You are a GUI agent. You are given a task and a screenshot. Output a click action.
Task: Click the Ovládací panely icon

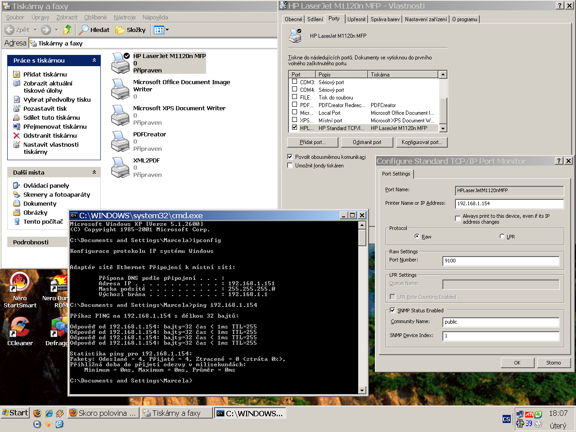[x=17, y=185]
